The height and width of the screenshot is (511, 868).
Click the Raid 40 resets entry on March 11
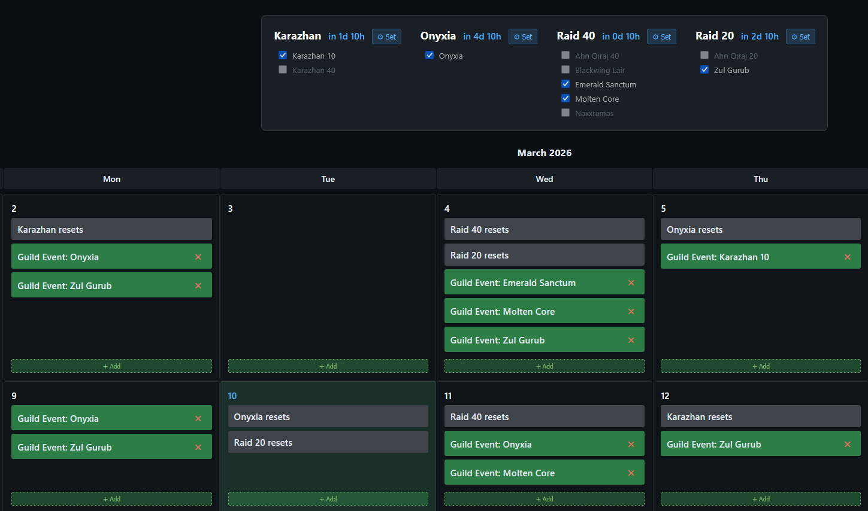[x=545, y=416]
